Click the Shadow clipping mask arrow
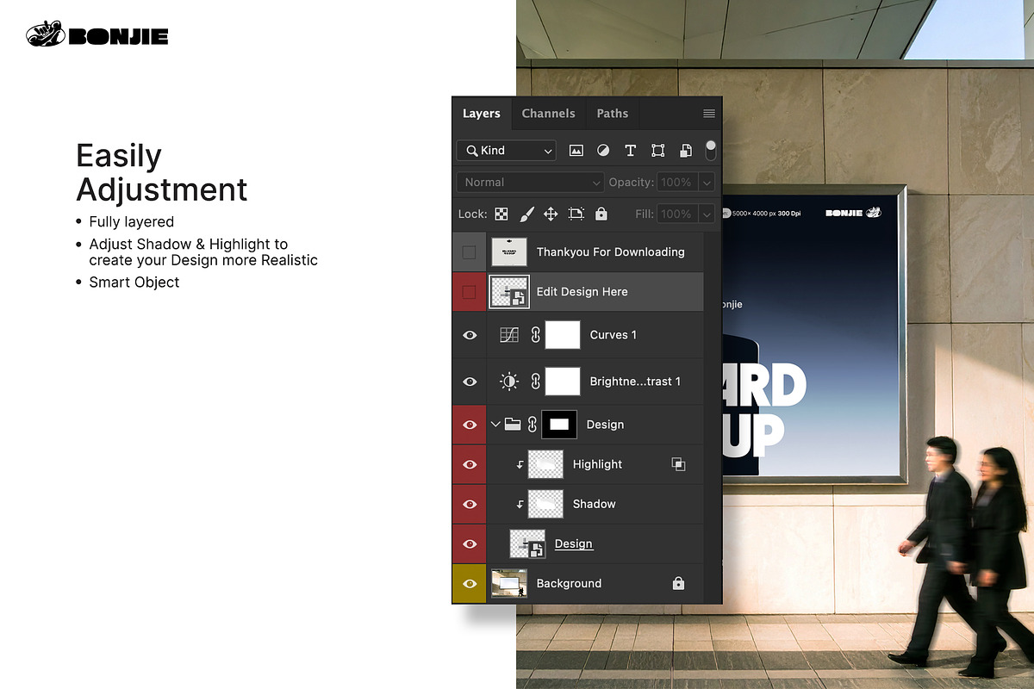1034x689 pixels. click(520, 505)
